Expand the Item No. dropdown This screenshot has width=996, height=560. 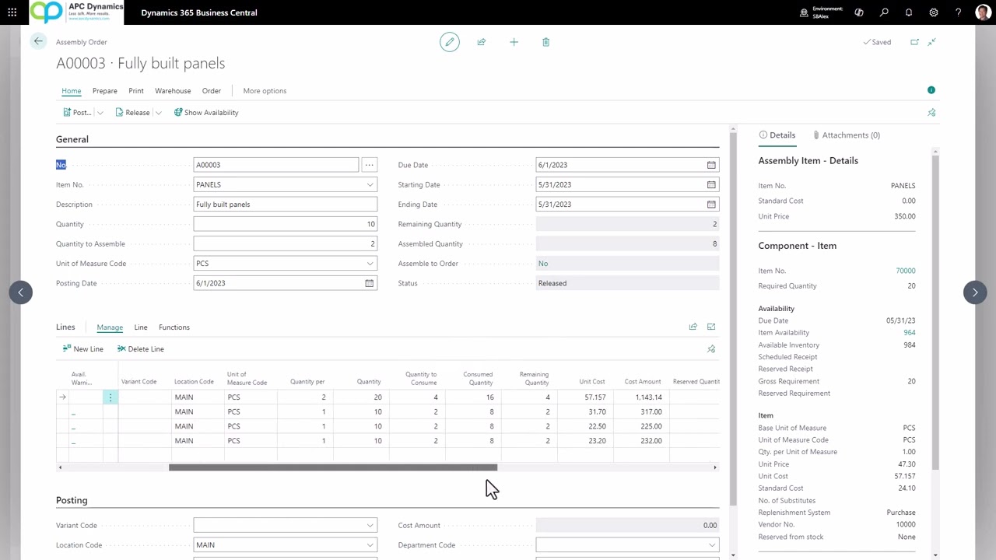tap(370, 184)
